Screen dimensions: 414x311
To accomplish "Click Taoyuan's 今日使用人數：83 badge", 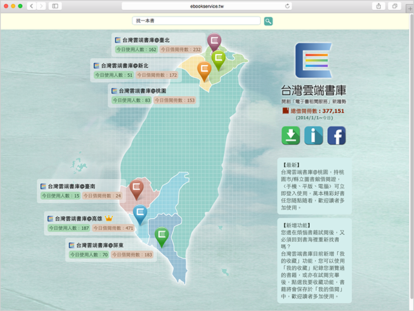I will tap(132, 100).
